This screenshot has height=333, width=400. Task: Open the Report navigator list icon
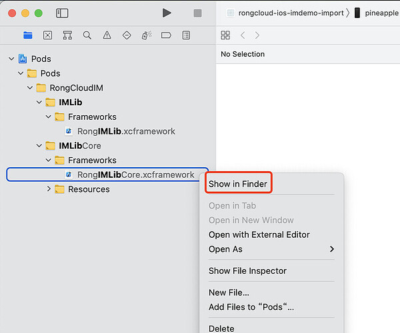pos(186,35)
